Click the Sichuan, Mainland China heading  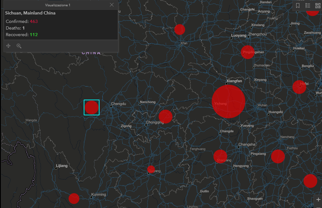click(30, 13)
